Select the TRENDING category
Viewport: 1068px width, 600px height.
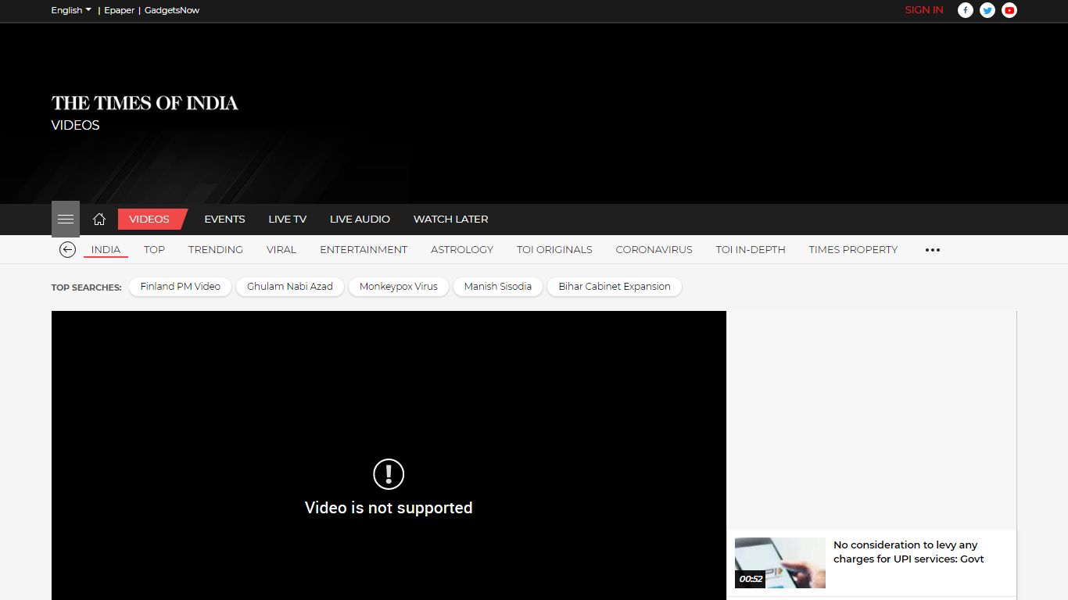pyautogui.click(x=216, y=250)
